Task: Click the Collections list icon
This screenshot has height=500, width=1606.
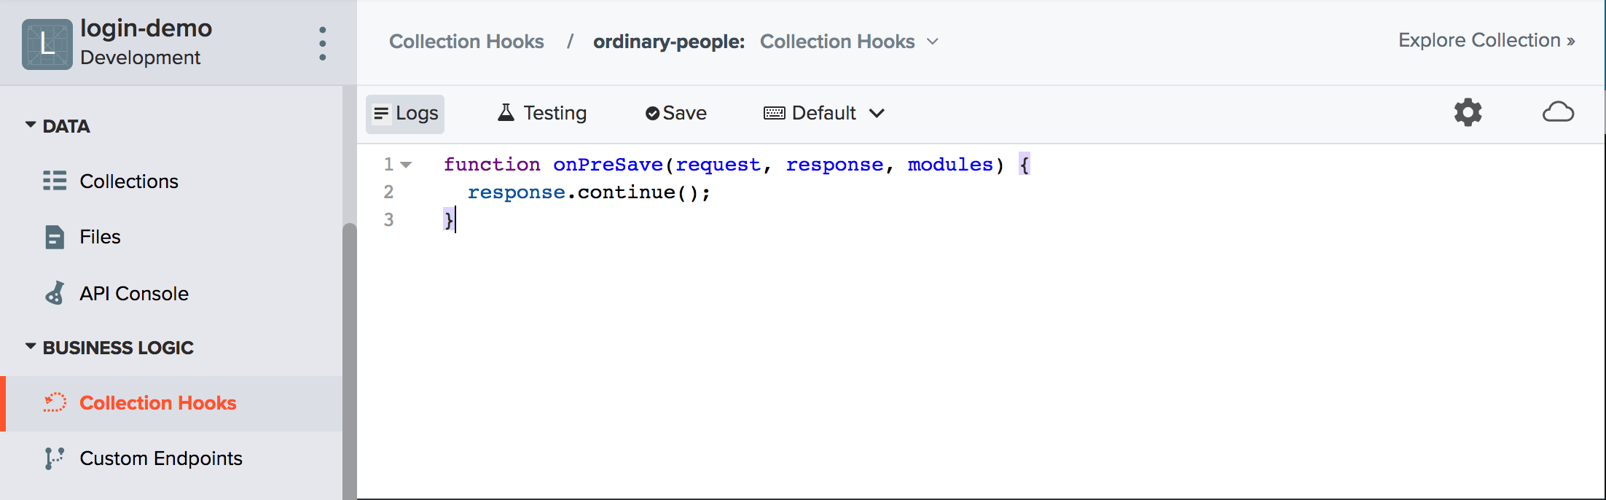Action: 55,181
